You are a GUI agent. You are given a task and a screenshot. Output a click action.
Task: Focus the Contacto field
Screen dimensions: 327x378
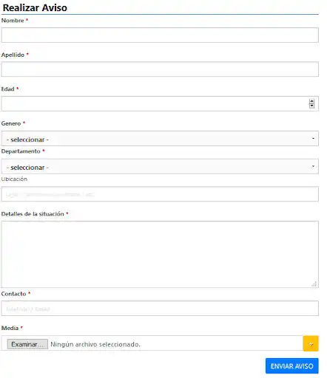click(x=160, y=309)
